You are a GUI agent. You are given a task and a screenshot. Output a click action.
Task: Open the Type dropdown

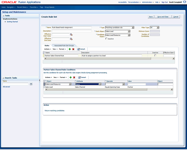133,28
